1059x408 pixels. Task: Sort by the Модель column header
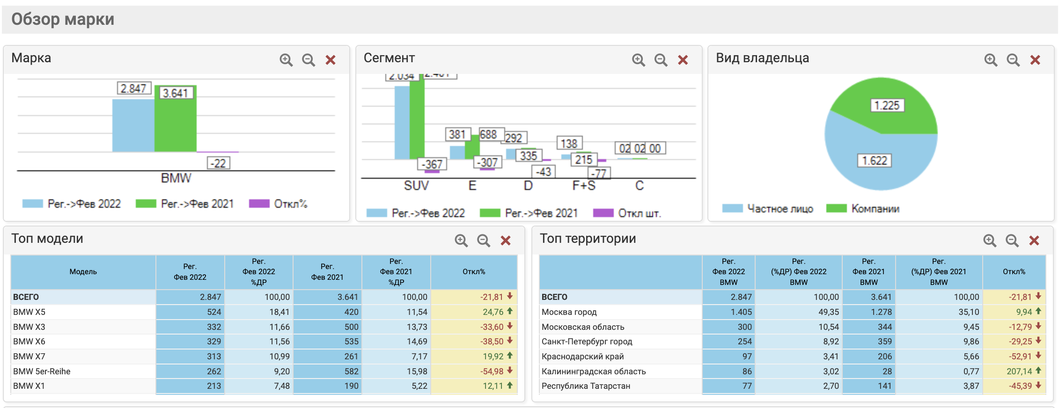(x=83, y=272)
